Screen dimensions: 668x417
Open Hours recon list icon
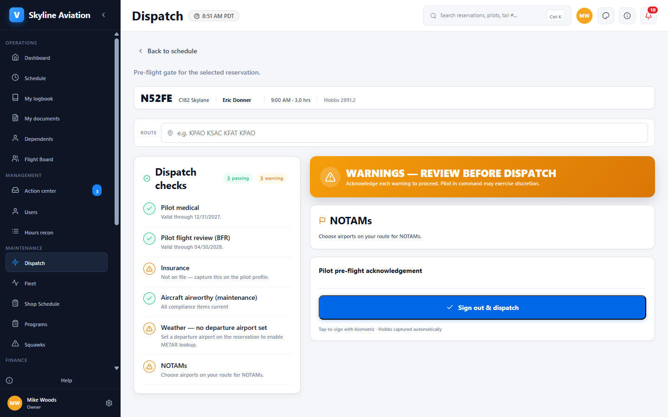tap(15, 232)
